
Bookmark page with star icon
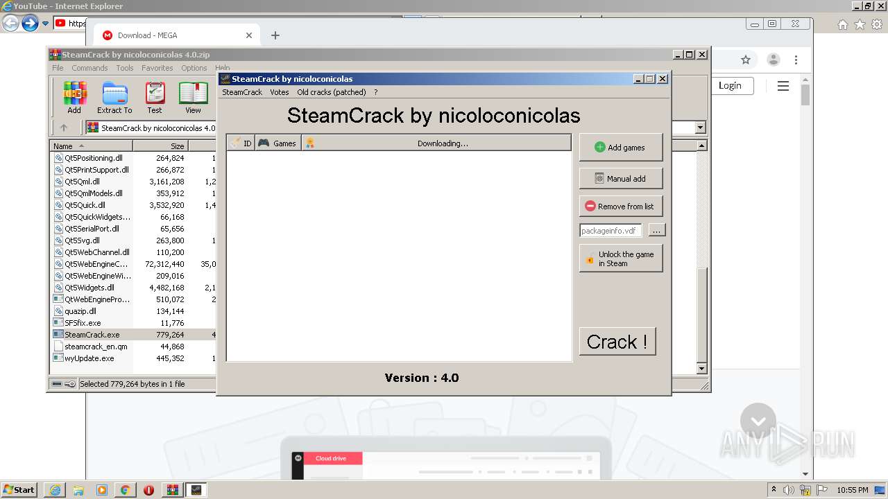coord(746,60)
